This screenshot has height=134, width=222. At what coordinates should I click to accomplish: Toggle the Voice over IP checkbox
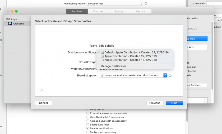pos(88,110)
